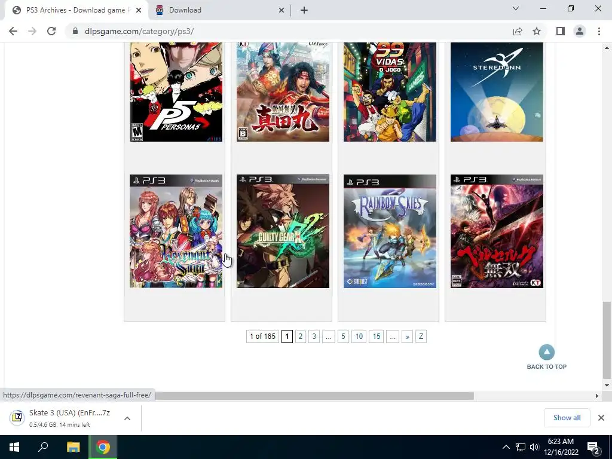
Task: Expand Skate 3 download options chevron
Action: [127, 418]
